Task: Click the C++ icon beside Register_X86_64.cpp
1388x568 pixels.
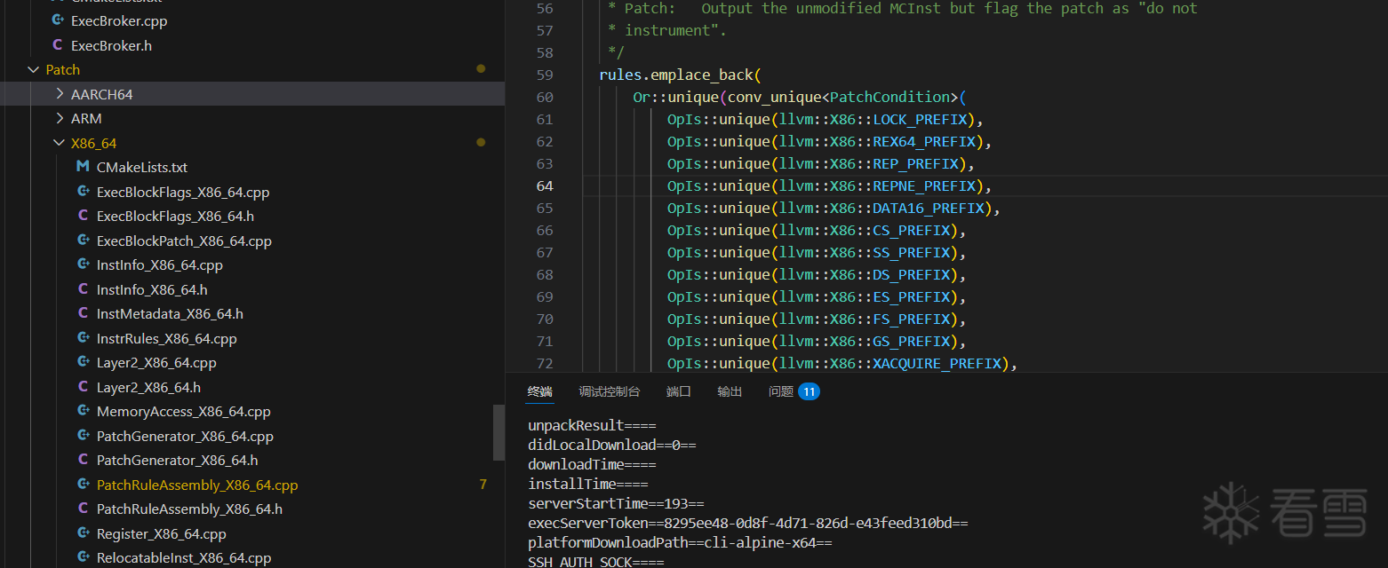Action: pos(83,533)
